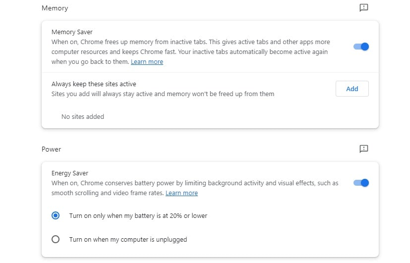Click the Always keep these sites active label

click(x=94, y=84)
